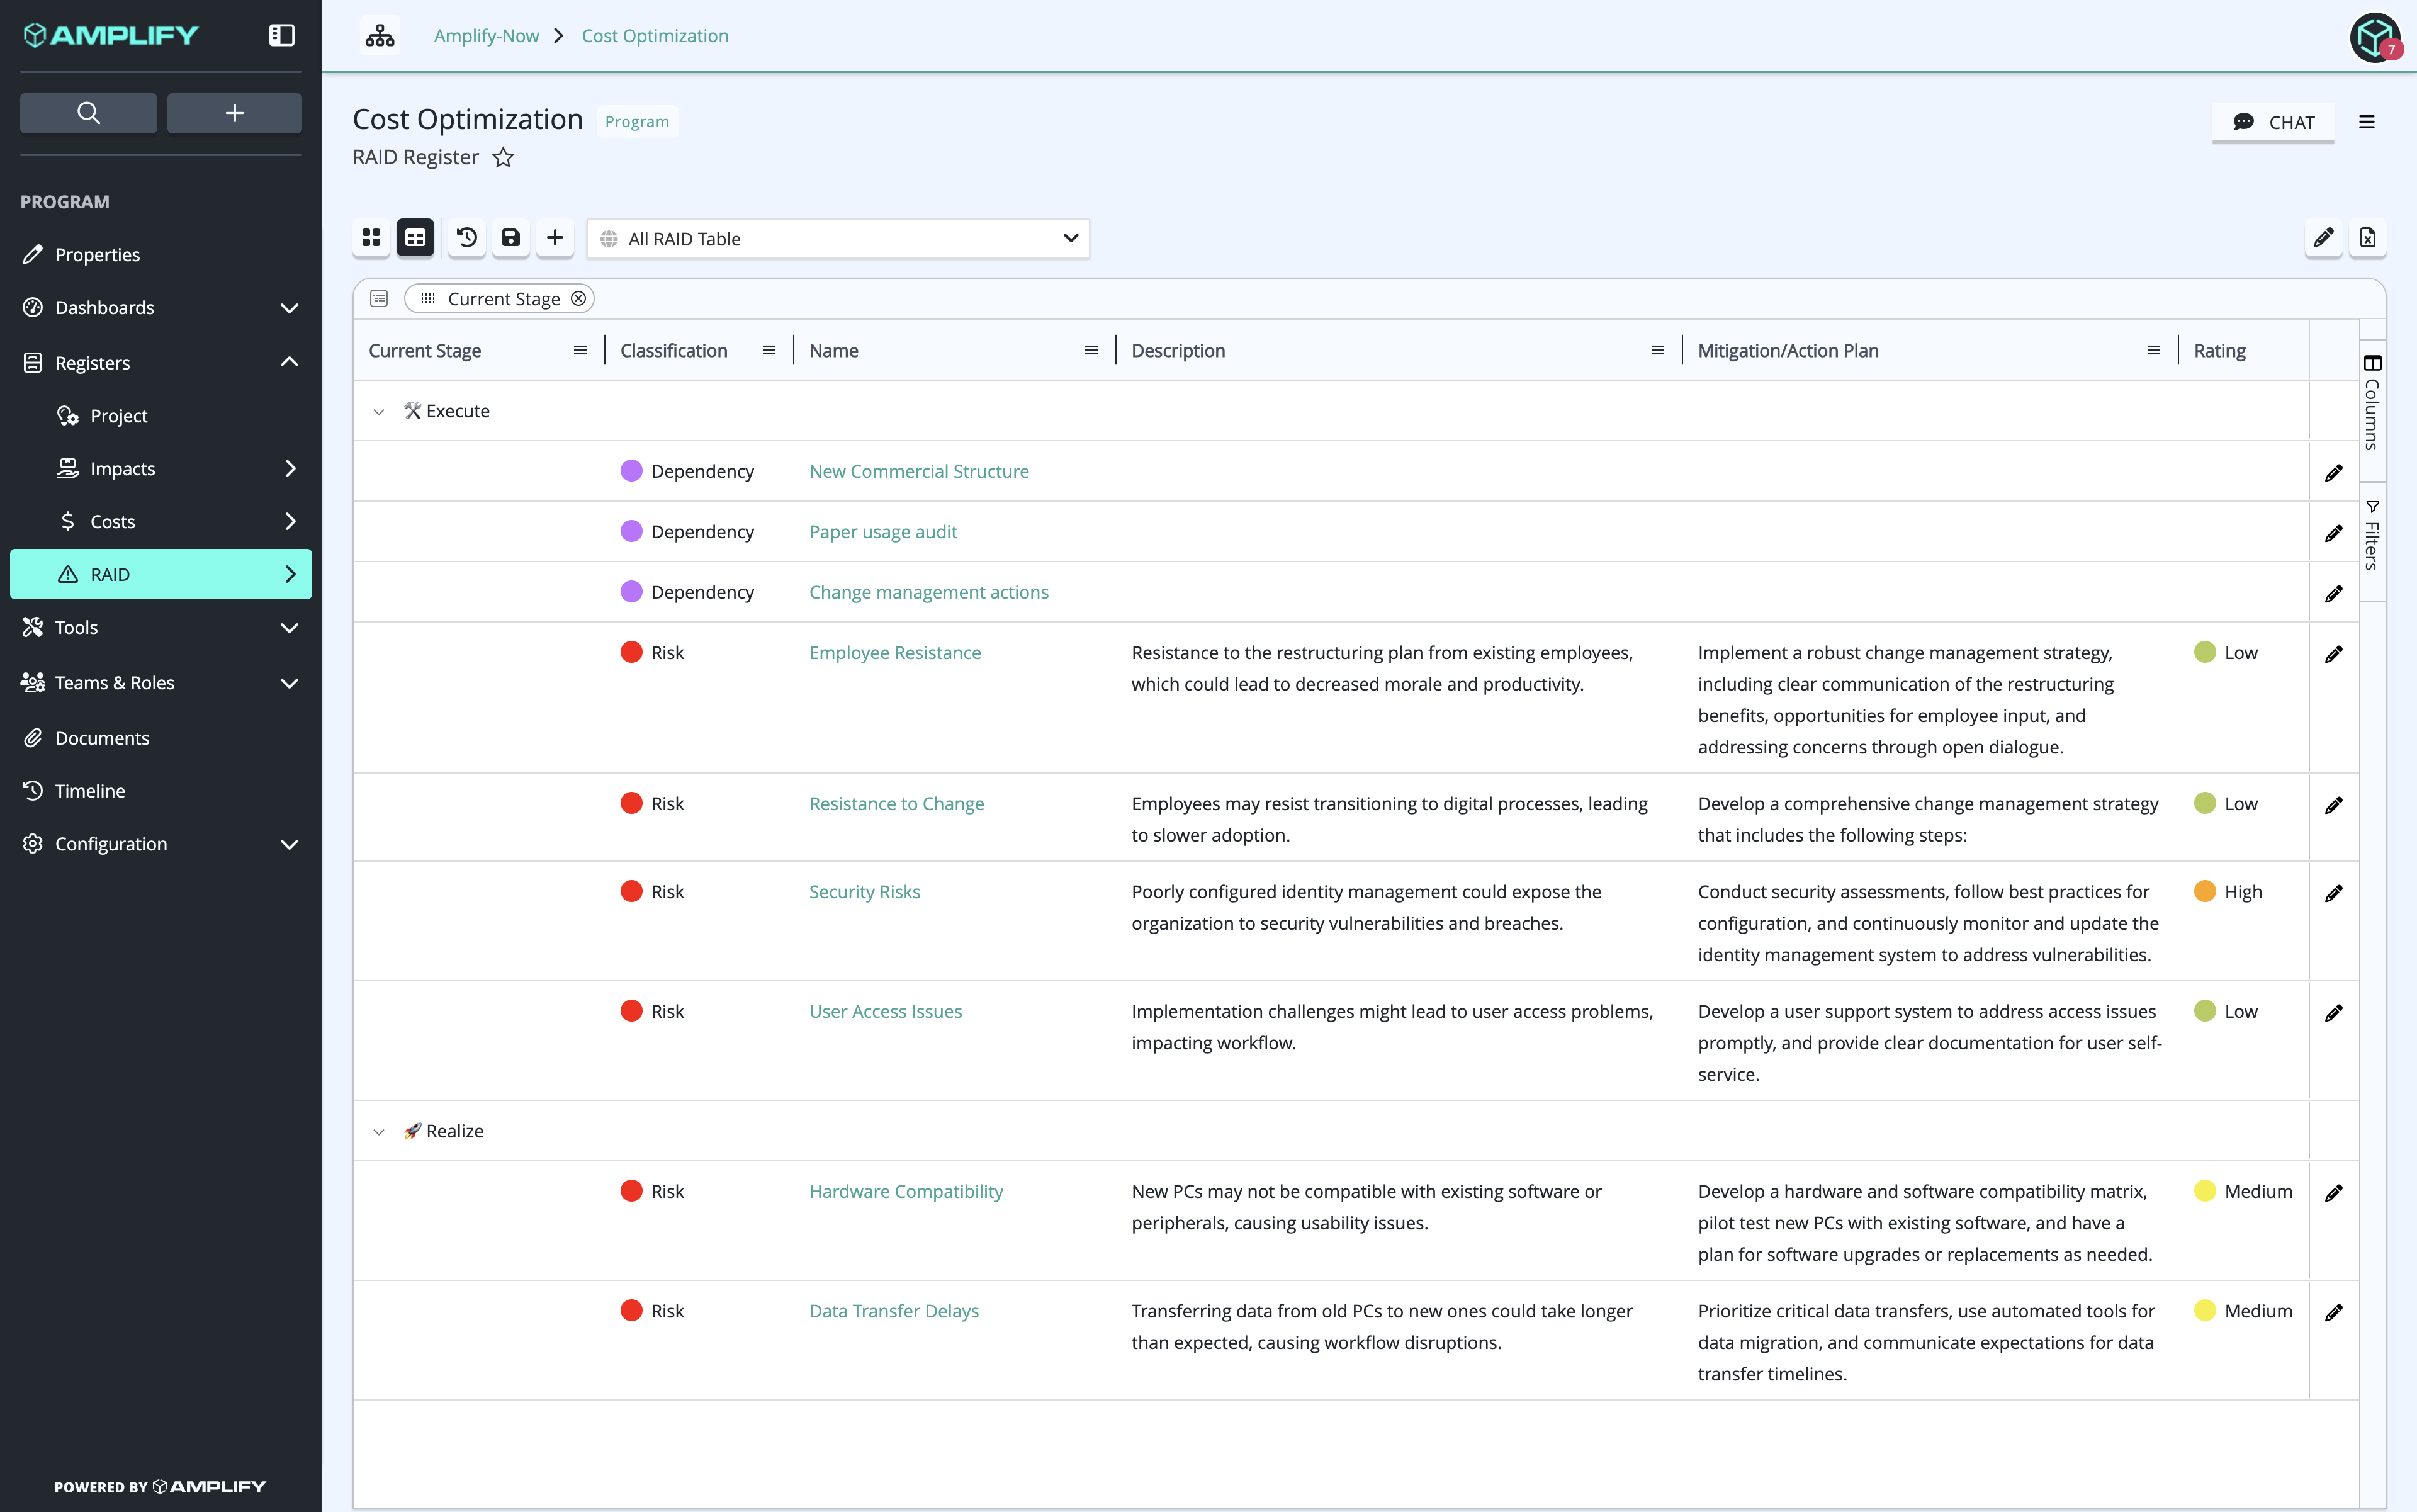Open Classification column menu
Viewport: 2417px width, 1512px height.
(x=769, y=350)
